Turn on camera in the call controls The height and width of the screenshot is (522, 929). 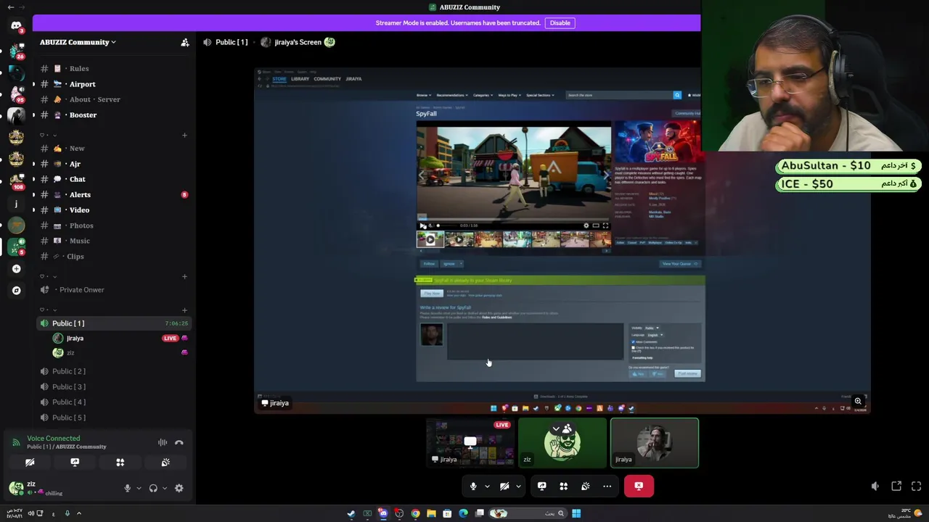click(x=504, y=486)
